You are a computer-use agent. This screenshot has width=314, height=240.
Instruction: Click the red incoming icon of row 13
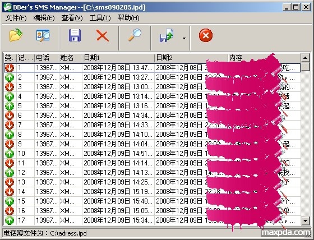coord(9,182)
